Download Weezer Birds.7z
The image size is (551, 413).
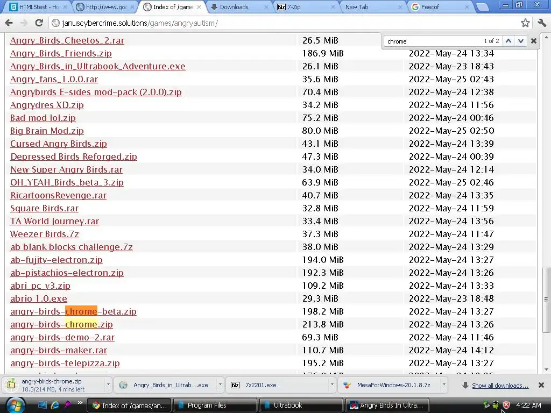pos(44,234)
